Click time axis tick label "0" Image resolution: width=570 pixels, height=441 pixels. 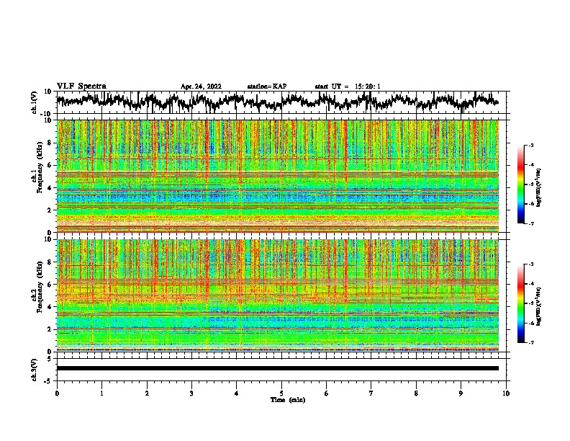[x=57, y=393]
